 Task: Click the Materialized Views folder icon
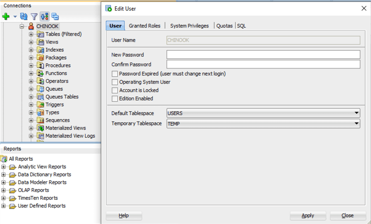pyautogui.click(x=40, y=128)
